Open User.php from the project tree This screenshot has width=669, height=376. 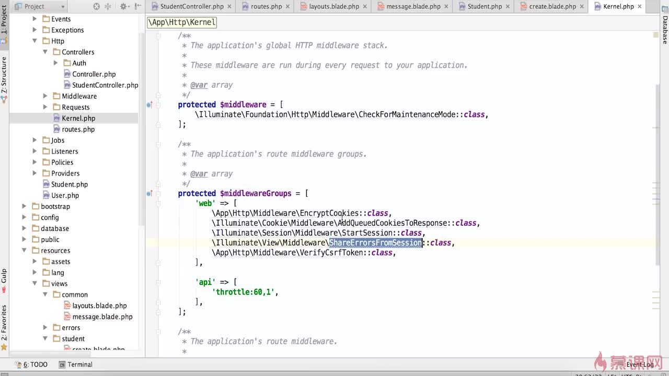click(65, 195)
